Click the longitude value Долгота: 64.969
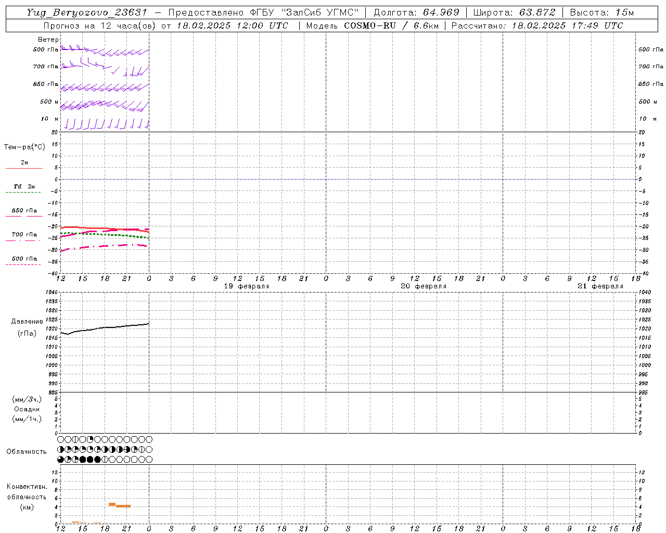Image resolution: width=666 pixels, height=533 pixels. click(x=416, y=12)
